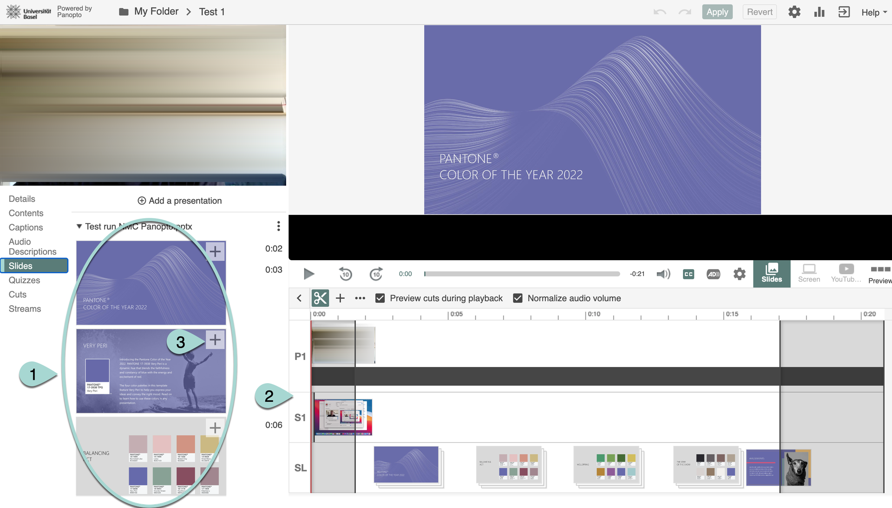892x508 pixels.
Task: Uncheck Normalize audio volume
Action: (518, 298)
